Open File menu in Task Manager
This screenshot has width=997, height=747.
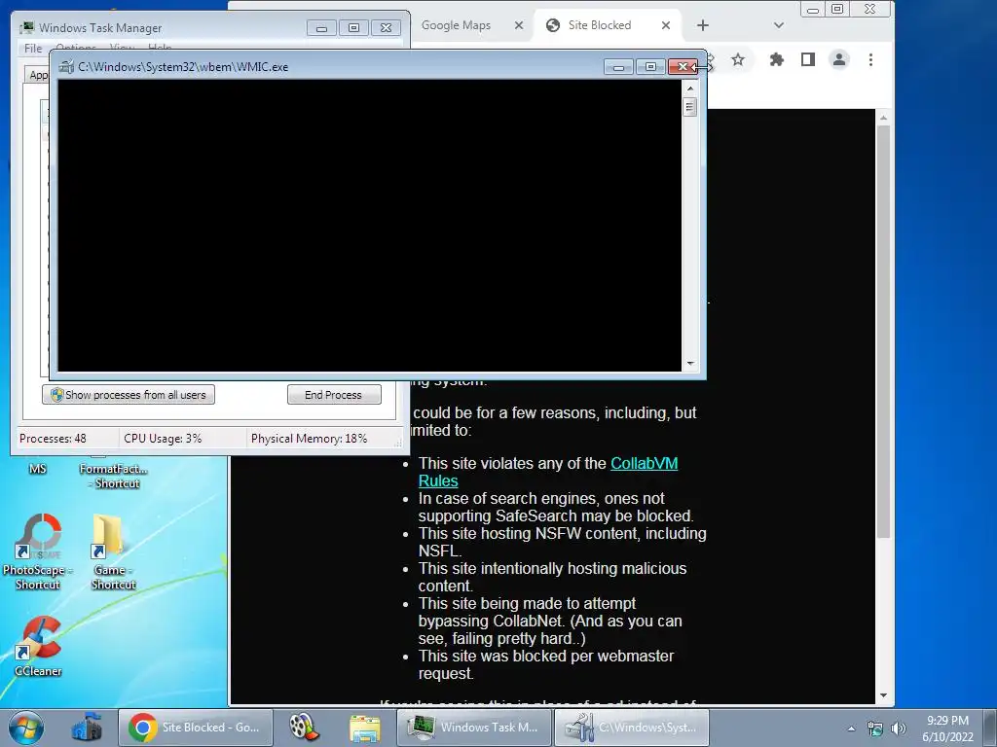[33, 48]
